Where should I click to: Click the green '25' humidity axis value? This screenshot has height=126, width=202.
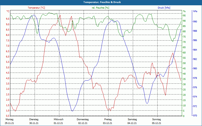coord(184,90)
